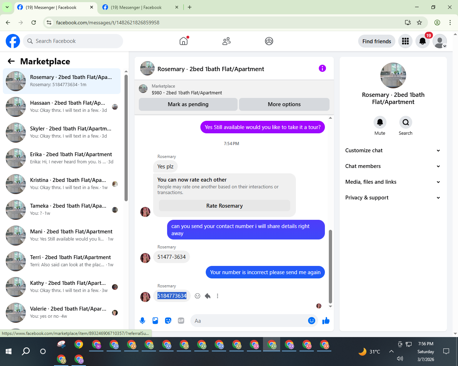React to the 5184773634 message

(x=198, y=296)
